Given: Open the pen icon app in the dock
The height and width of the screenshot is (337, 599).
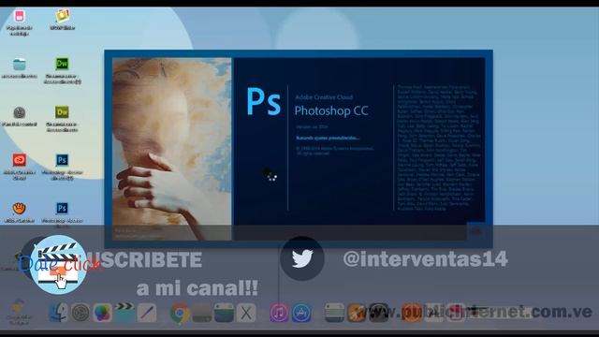Looking at the screenshot, I should click(147, 313).
